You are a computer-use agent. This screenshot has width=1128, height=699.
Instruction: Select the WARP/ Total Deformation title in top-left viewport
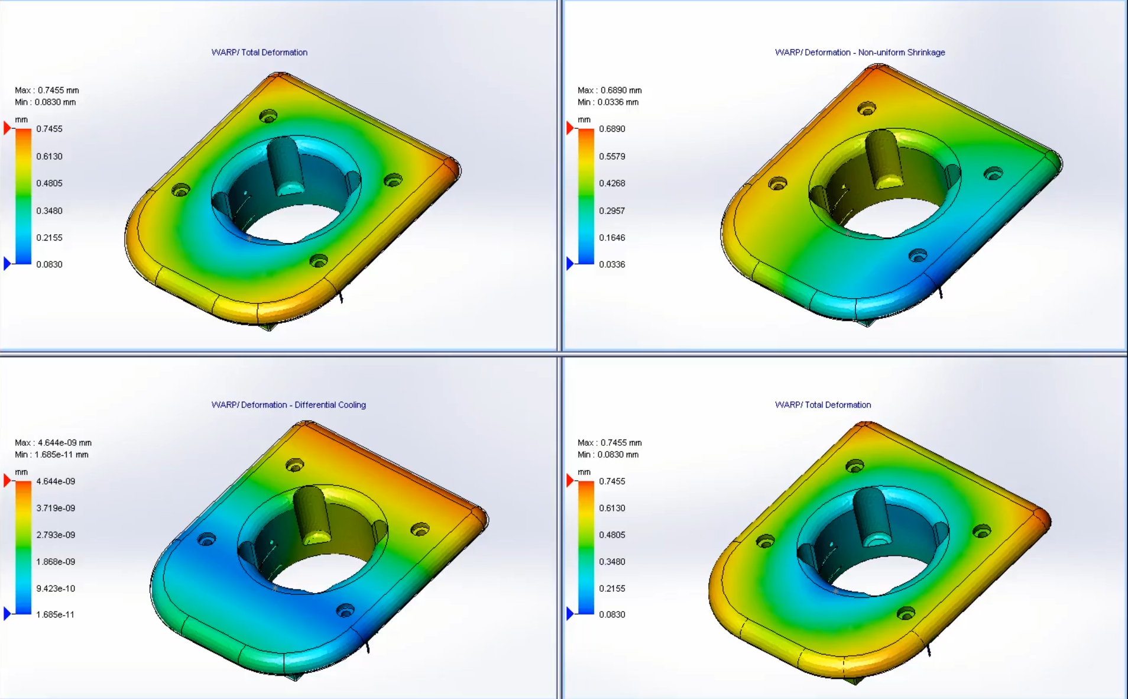pyautogui.click(x=260, y=52)
